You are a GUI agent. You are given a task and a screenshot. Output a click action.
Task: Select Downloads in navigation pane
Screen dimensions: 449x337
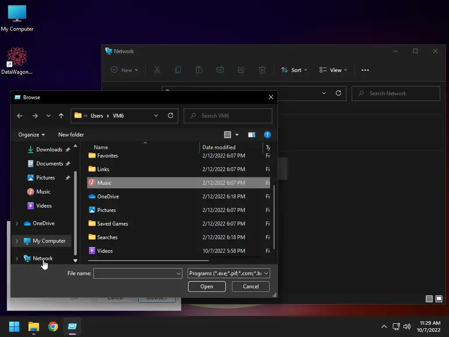pyautogui.click(x=49, y=150)
